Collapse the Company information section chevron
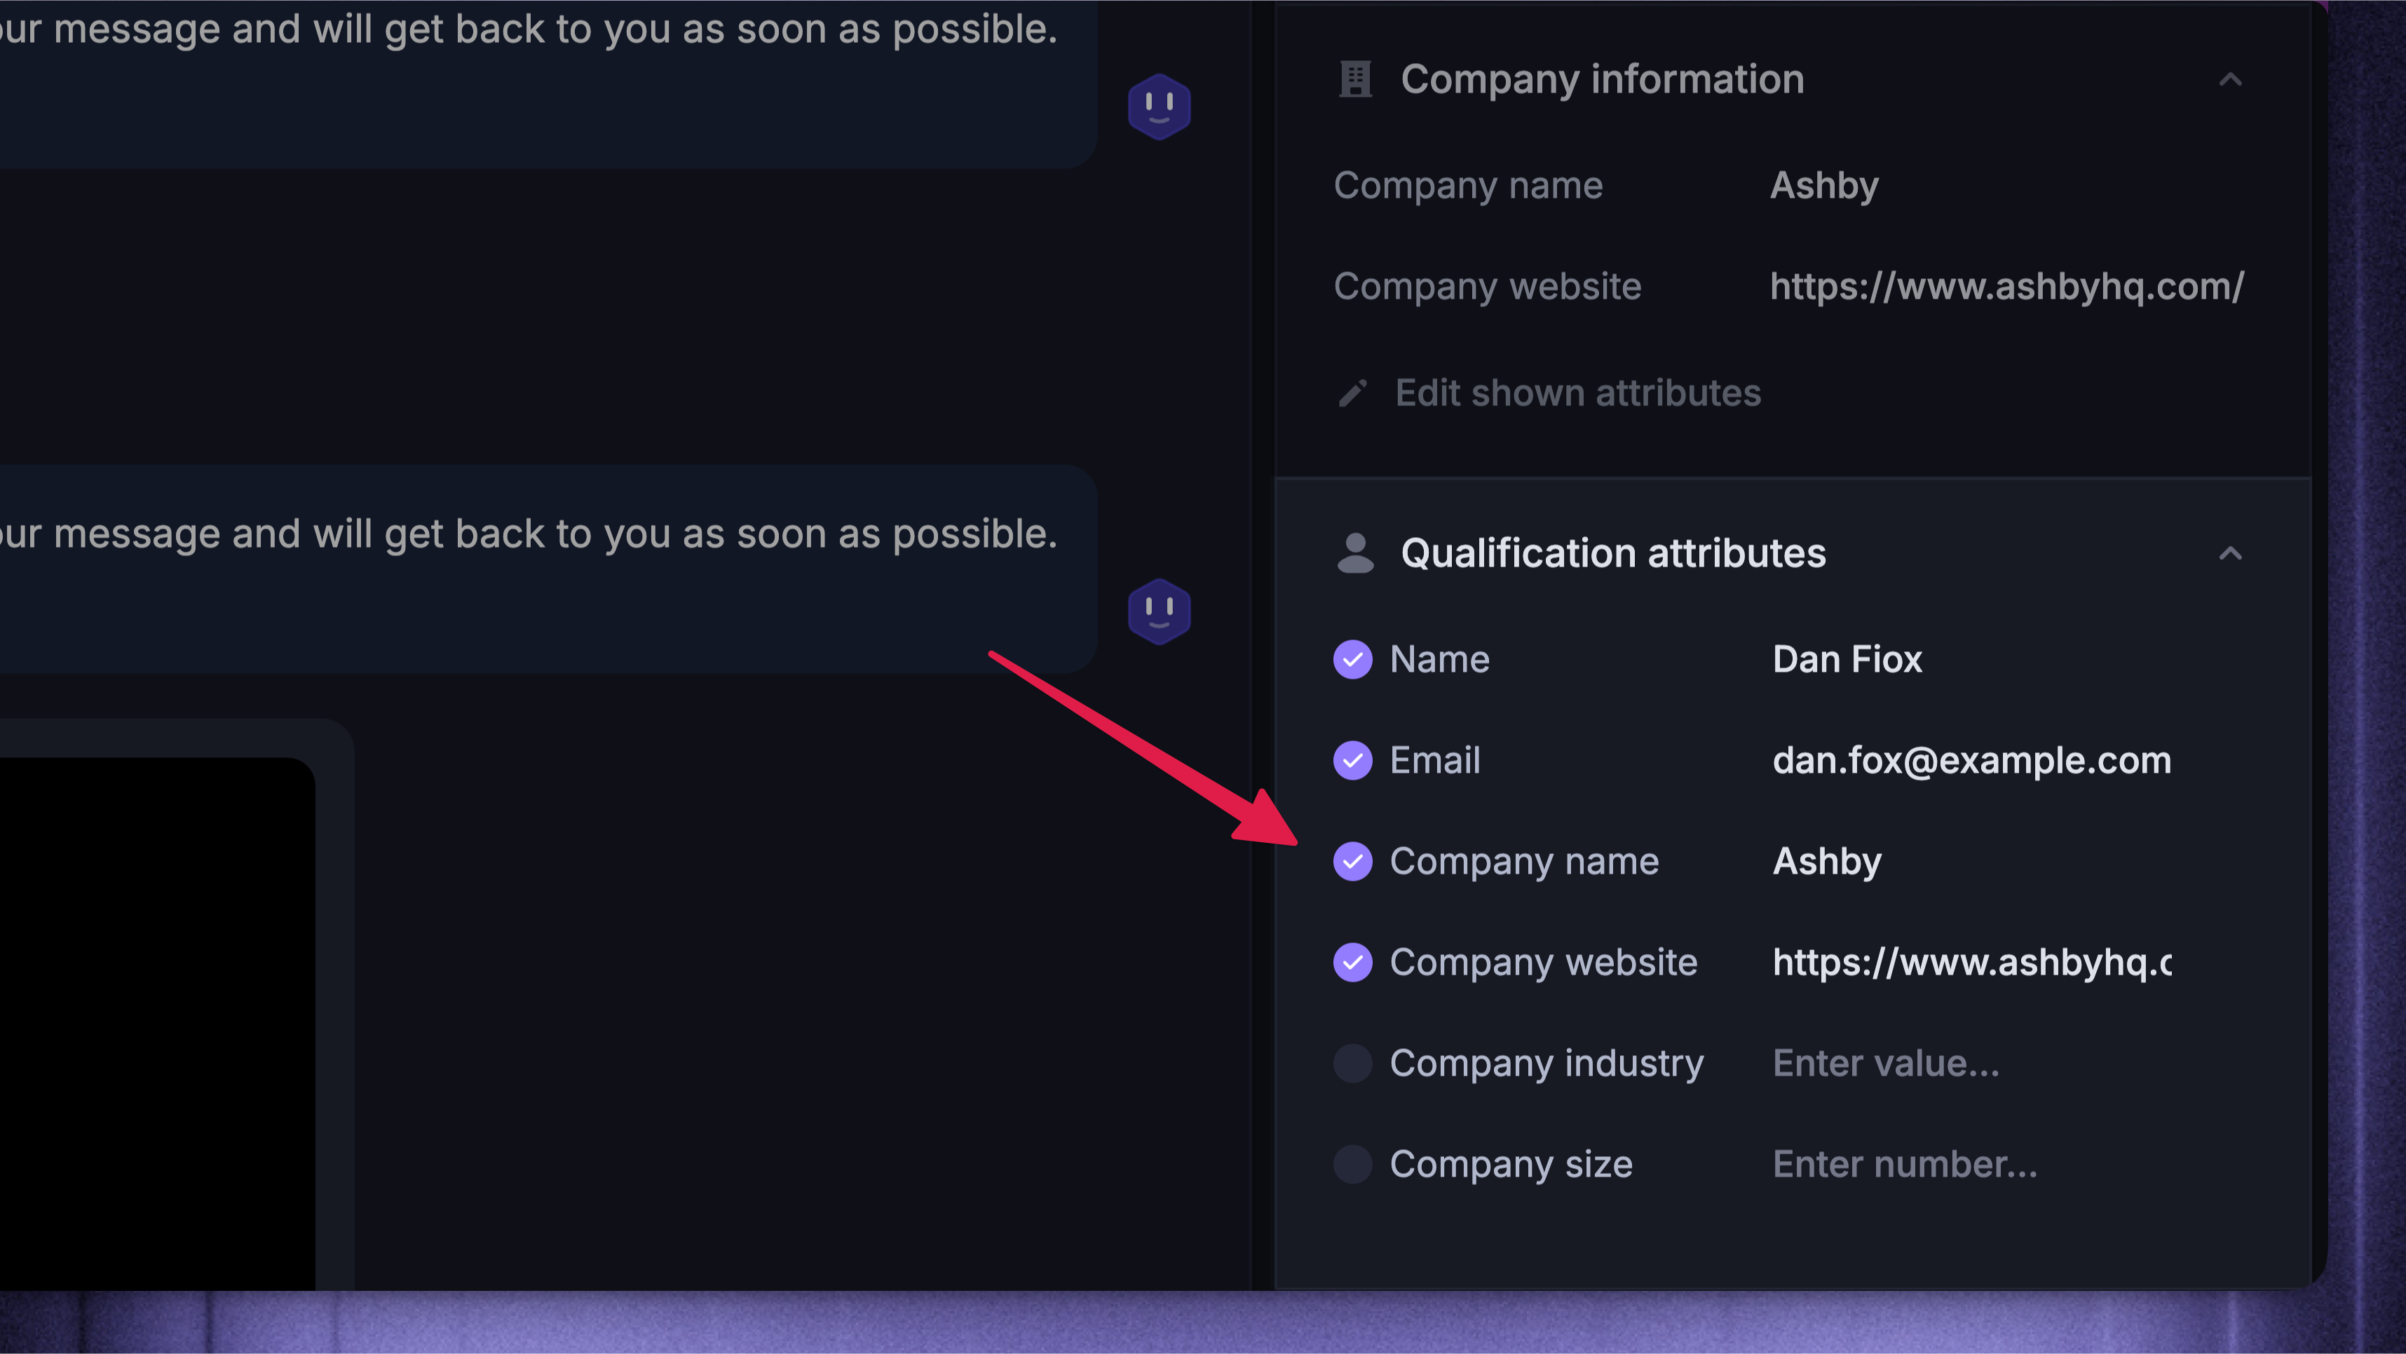The image size is (2406, 1354). [x=2231, y=79]
